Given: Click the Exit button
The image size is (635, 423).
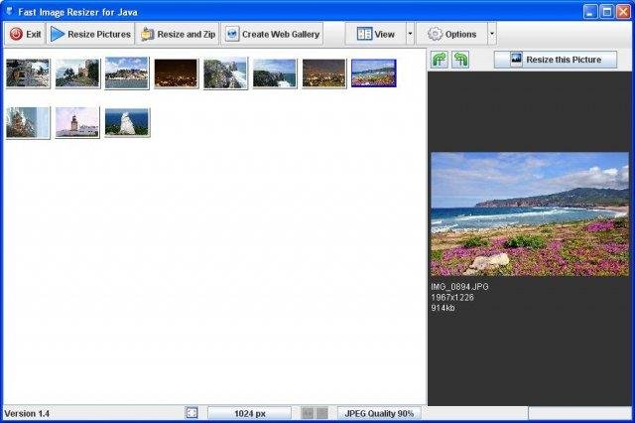Looking at the screenshot, I should [25, 34].
